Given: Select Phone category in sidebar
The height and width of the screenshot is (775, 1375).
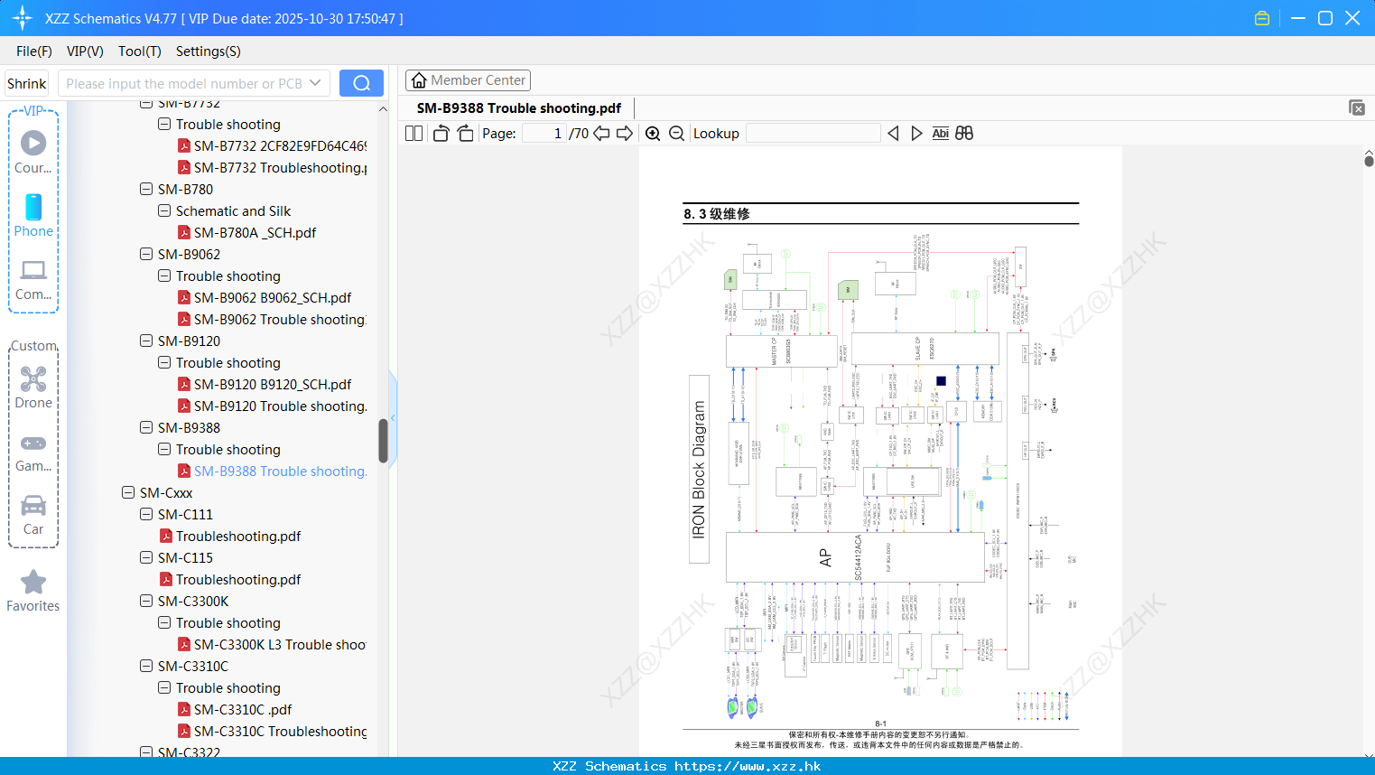Looking at the screenshot, I should [33, 215].
